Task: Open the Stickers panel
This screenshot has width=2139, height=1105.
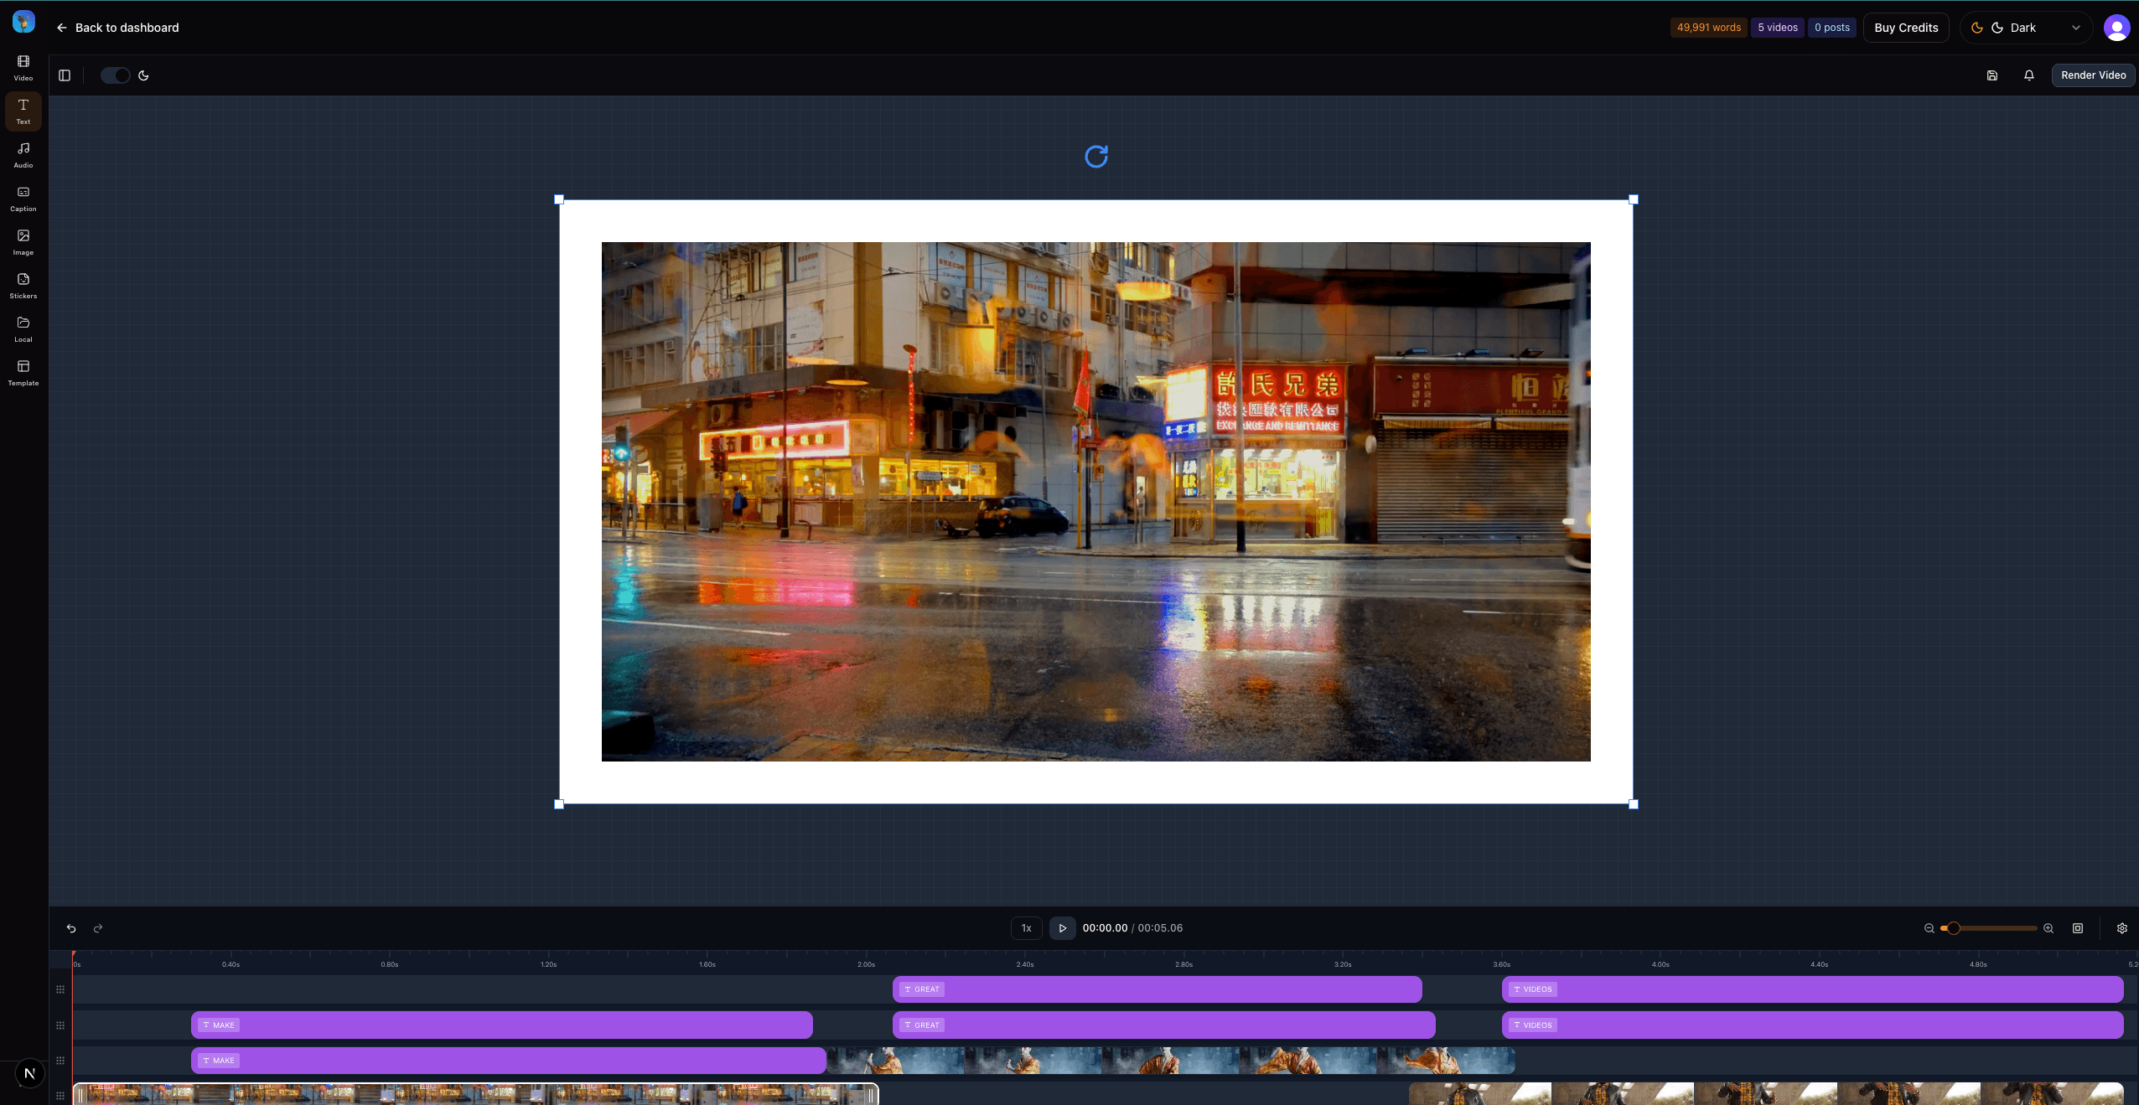Action: pyautogui.click(x=23, y=286)
